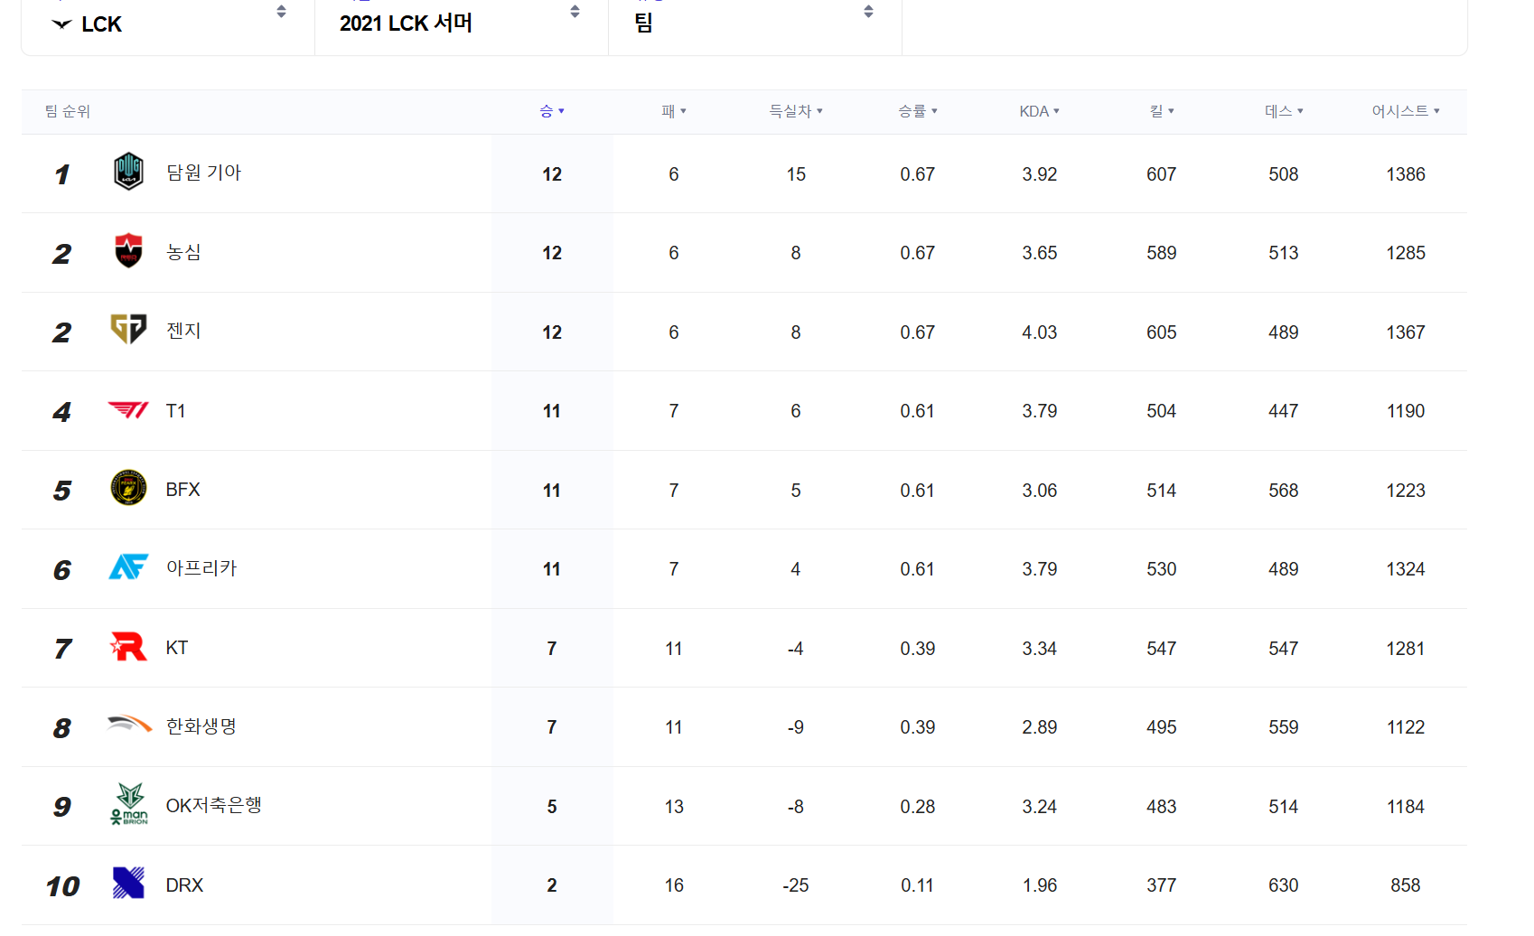Image resolution: width=1534 pixels, height=936 pixels.
Task: Click OK저축은행's losses value 13
Action: (x=674, y=807)
